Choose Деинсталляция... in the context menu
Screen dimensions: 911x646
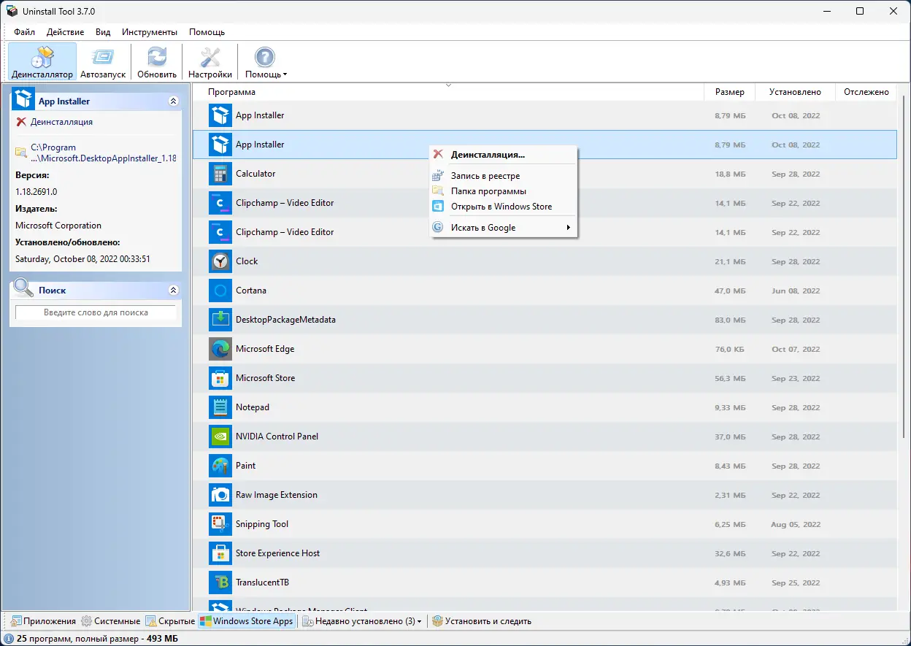[504, 155]
